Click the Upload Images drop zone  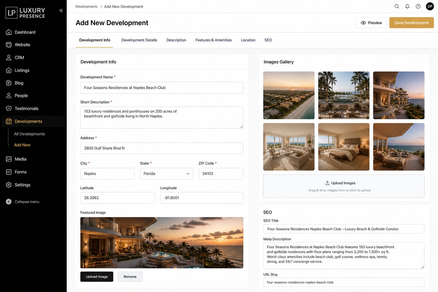click(344, 186)
